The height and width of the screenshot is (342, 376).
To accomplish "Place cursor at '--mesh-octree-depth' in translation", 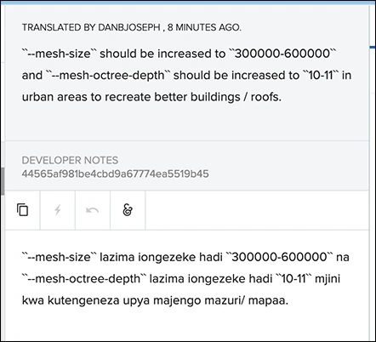I will (x=88, y=279).
